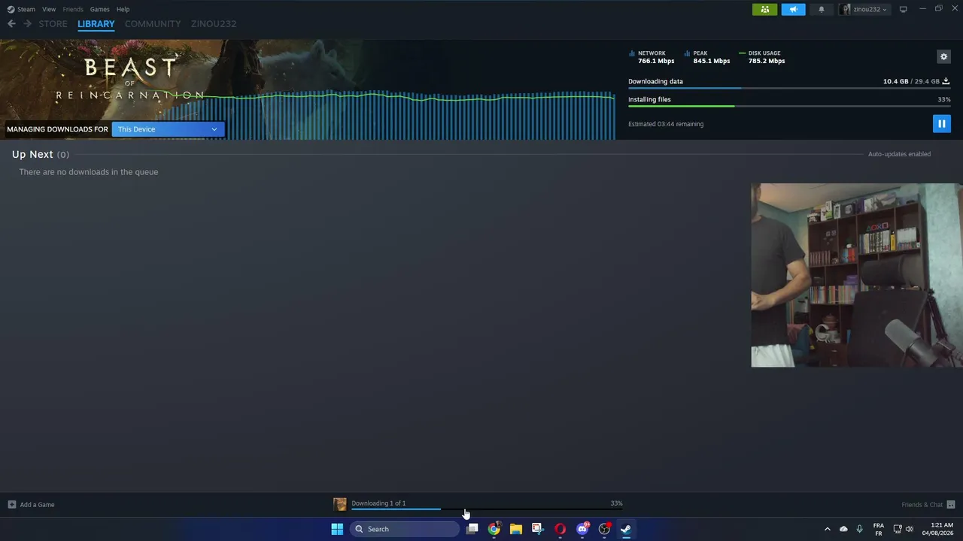The image size is (963, 541).
Task: Open the Games menu
Action: (x=99, y=9)
